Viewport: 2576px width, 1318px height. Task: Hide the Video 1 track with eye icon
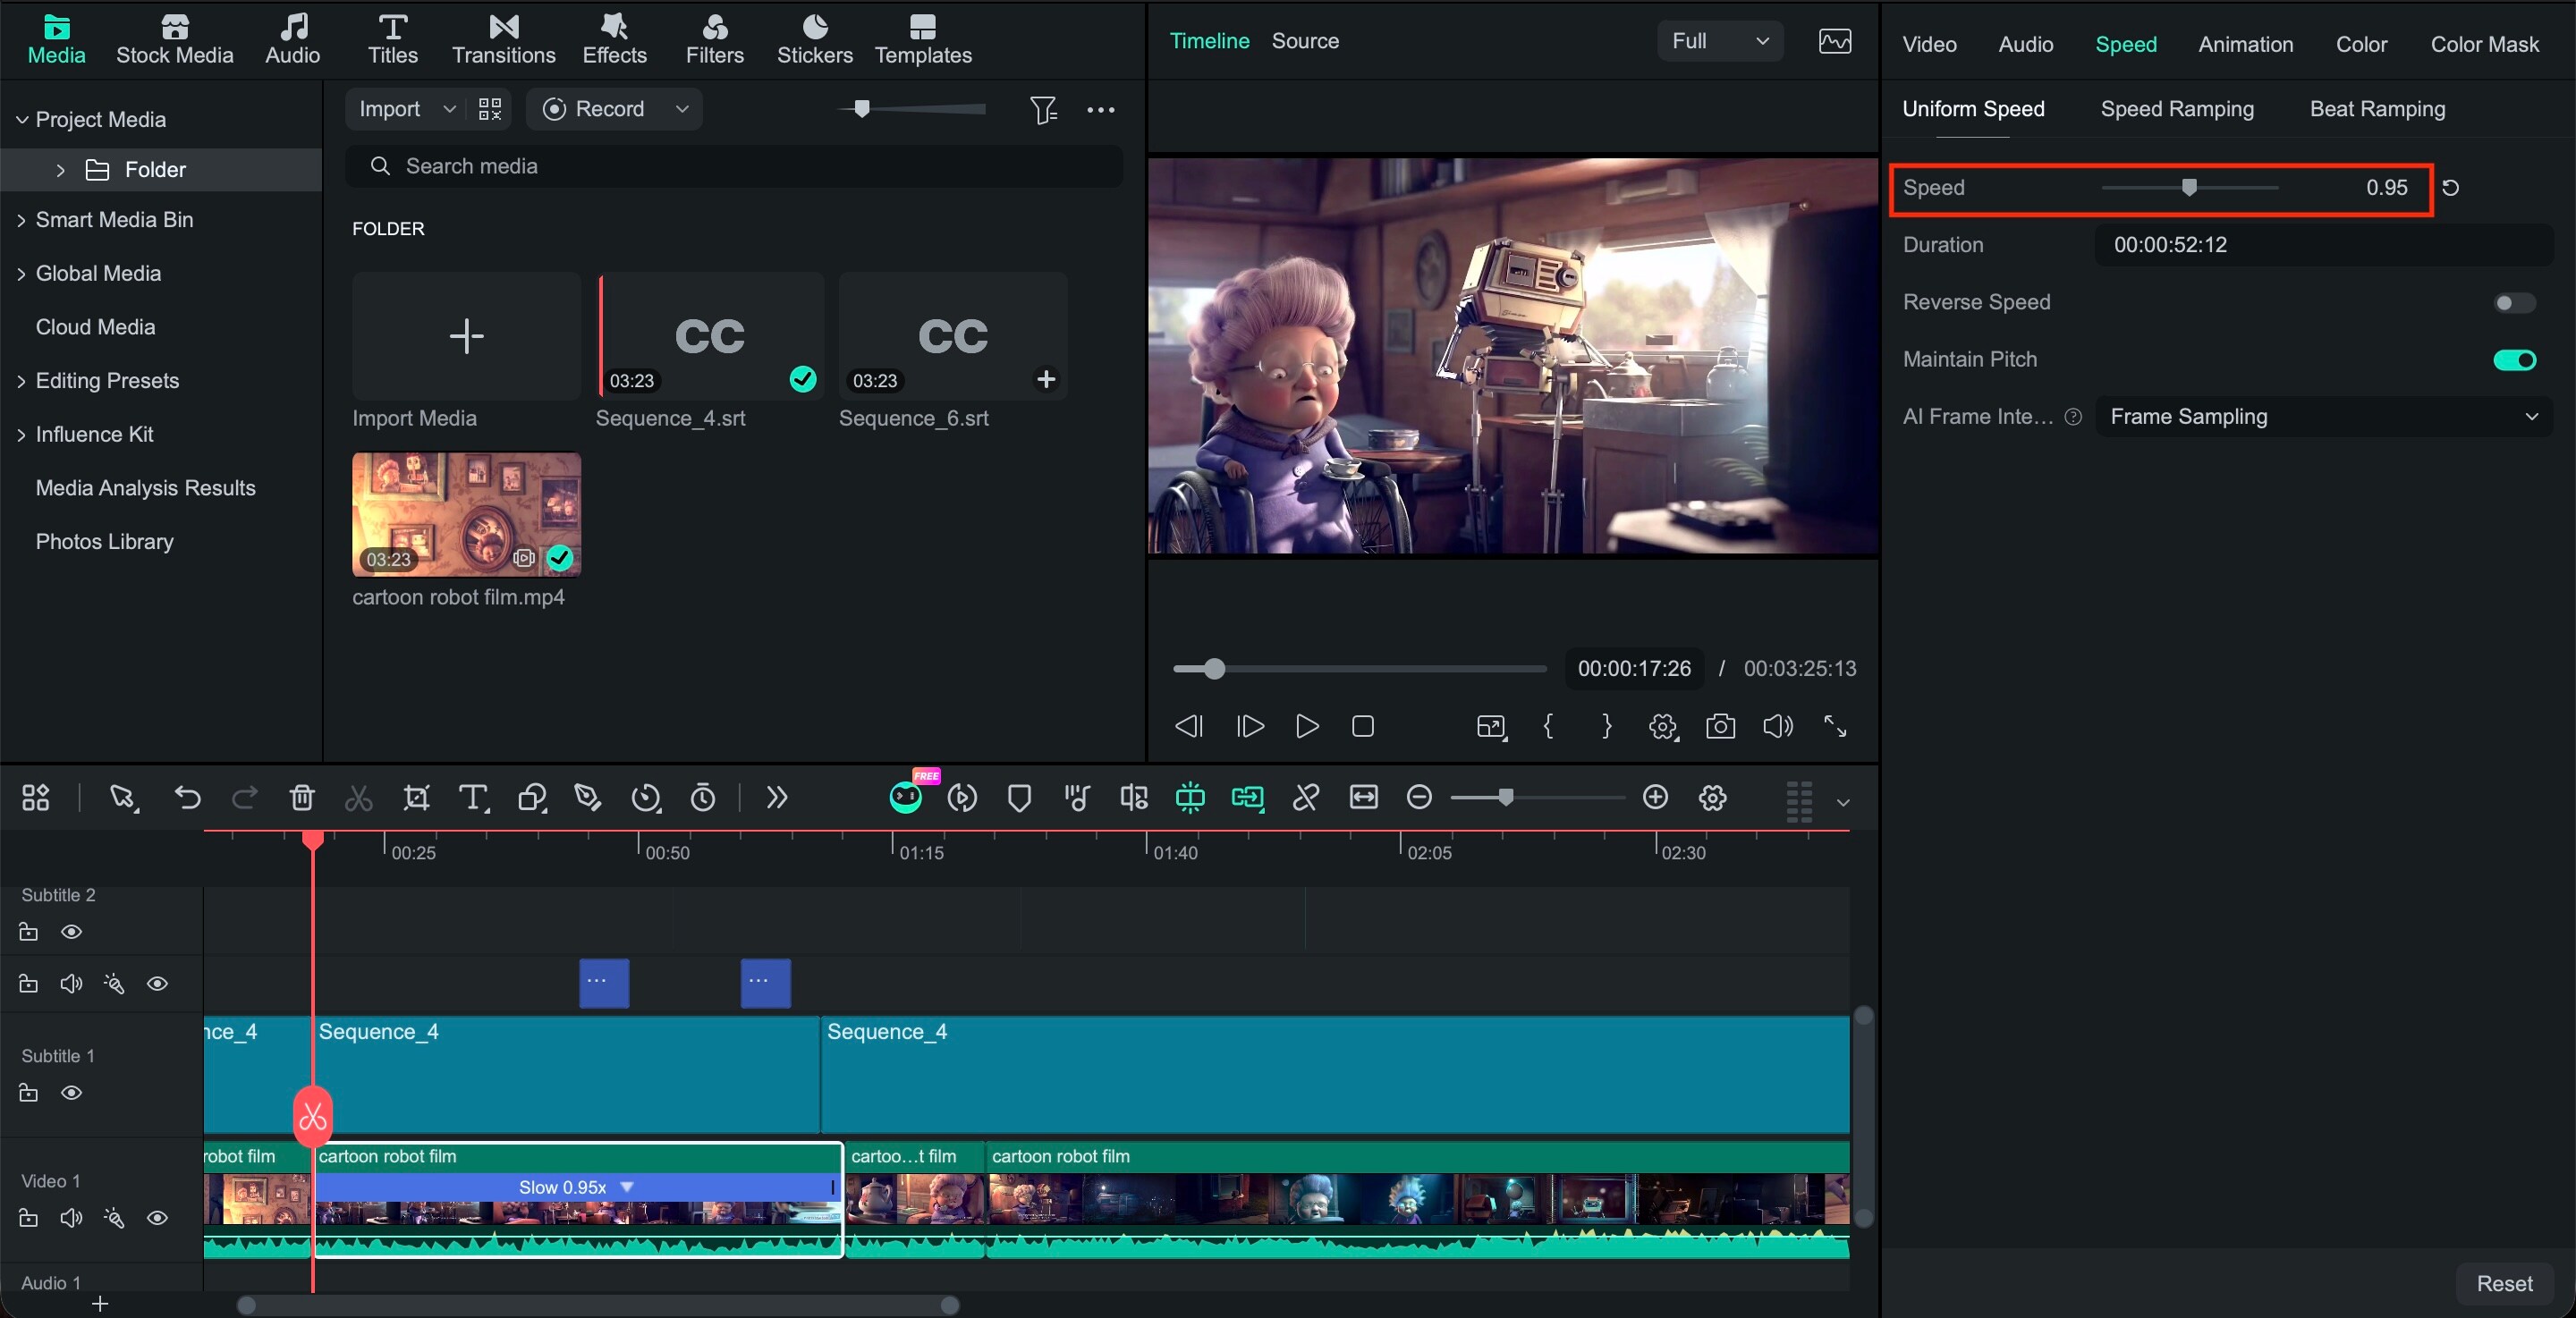click(x=157, y=1218)
